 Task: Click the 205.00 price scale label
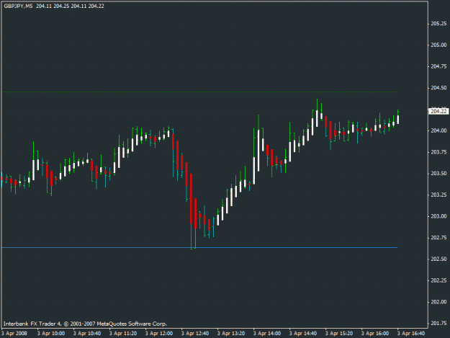438,45
